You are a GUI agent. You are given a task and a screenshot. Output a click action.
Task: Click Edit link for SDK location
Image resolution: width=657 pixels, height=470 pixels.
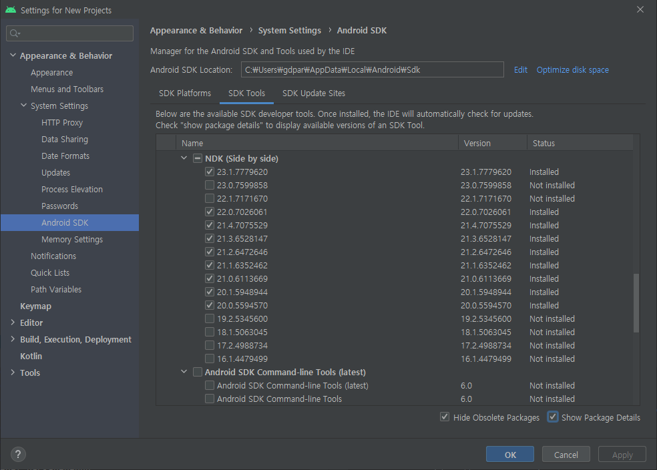520,70
